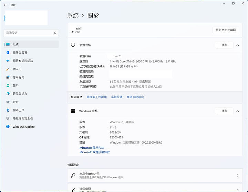Open 產品金鑰與啟用 via its right chevron
This screenshot has width=248, height=192.
(238, 176)
